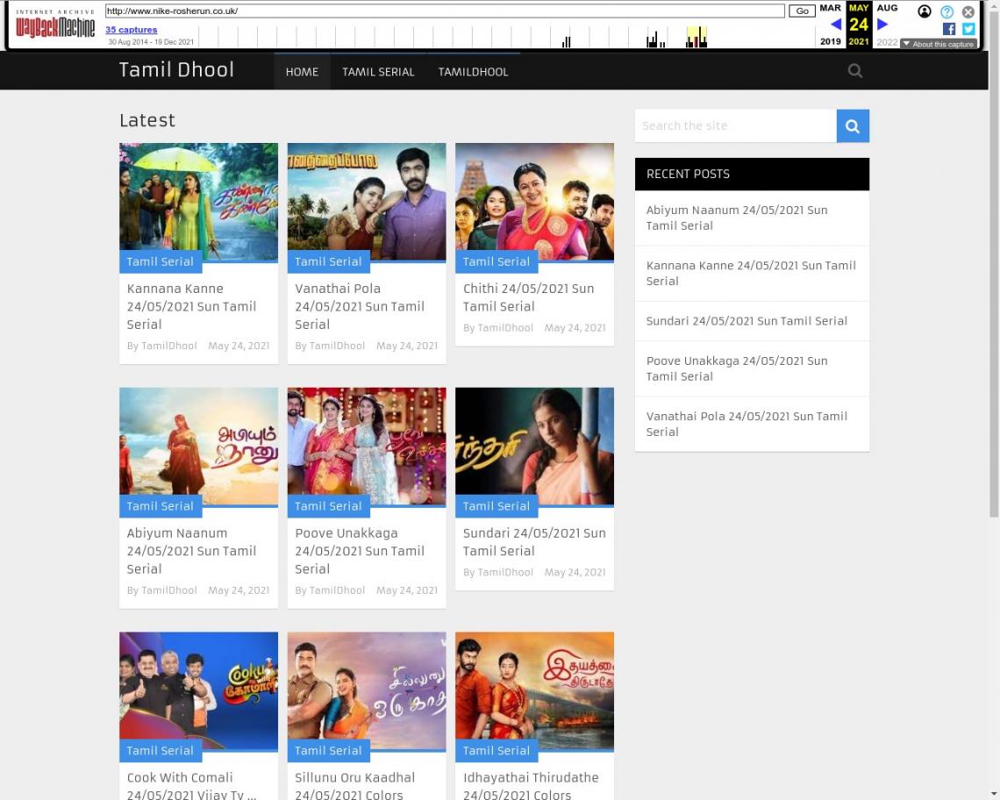Open Chithi serial thumbnail image
This screenshot has height=800, width=1000.
pyautogui.click(x=534, y=202)
